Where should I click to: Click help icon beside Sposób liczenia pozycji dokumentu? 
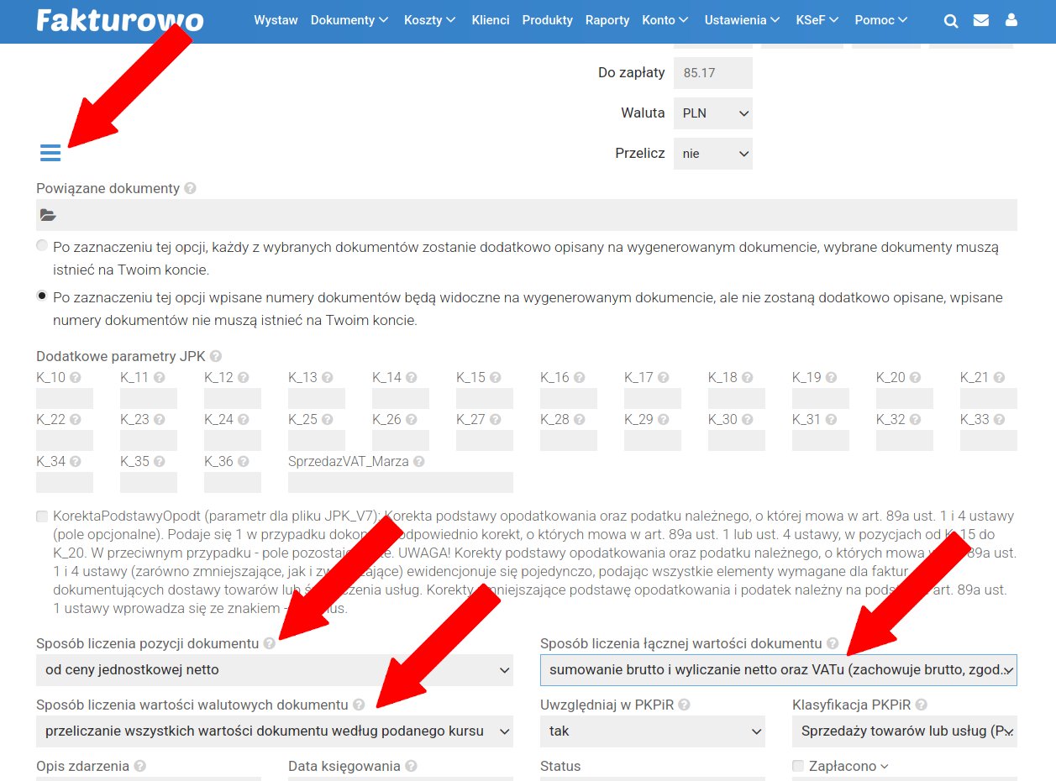(x=269, y=643)
